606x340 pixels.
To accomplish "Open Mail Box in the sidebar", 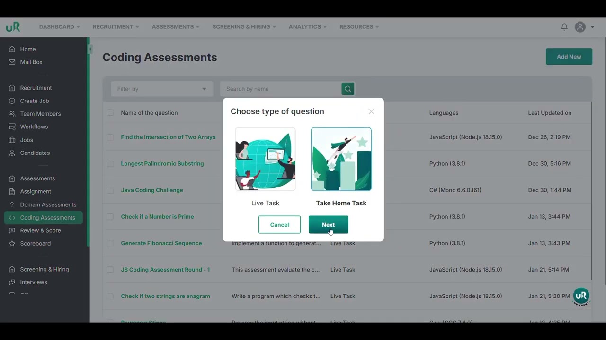I will [x=31, y=62].
